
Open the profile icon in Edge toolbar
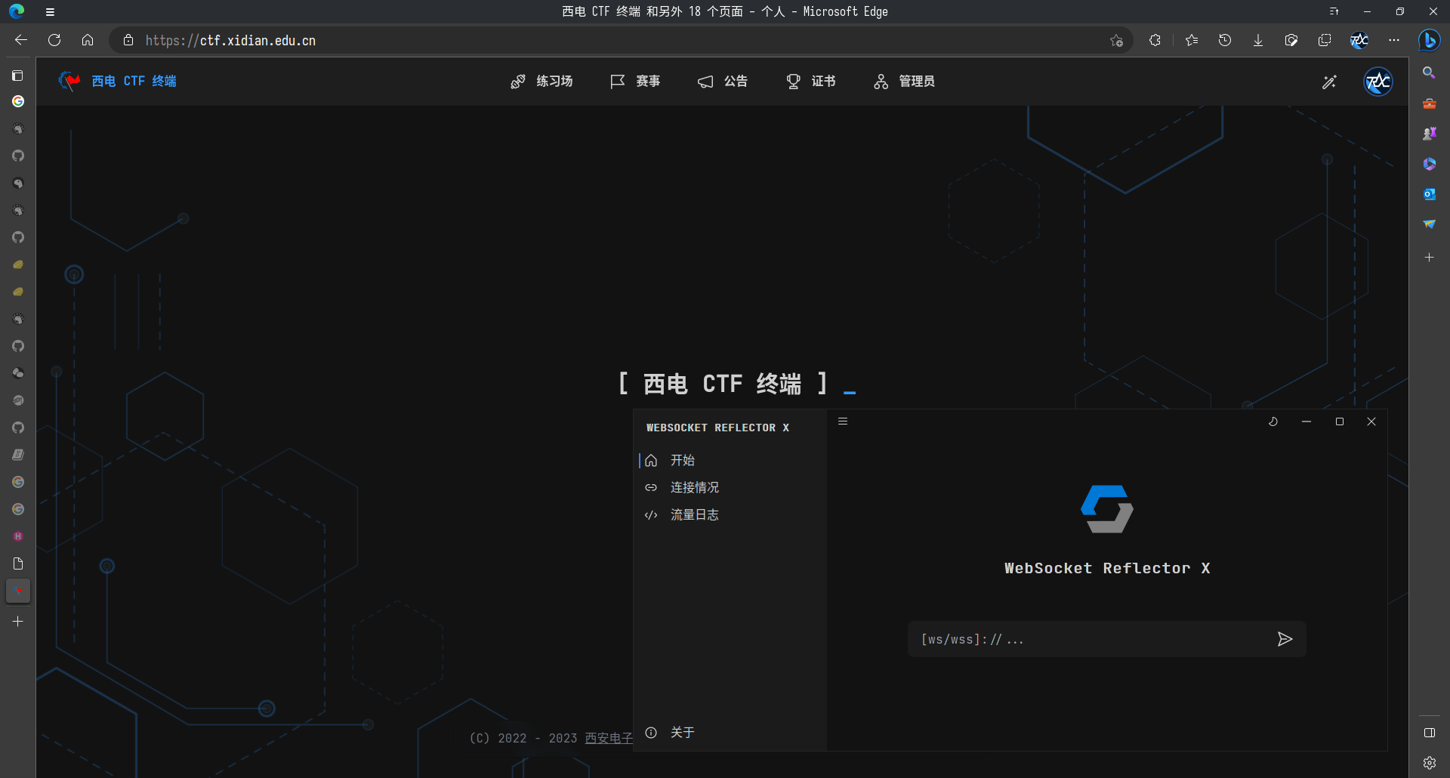coord(1359,40)
